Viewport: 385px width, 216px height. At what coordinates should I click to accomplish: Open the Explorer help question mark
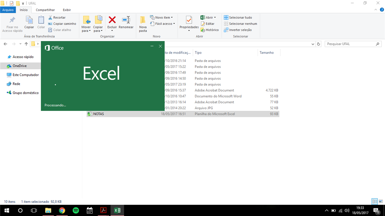point(382,10)
